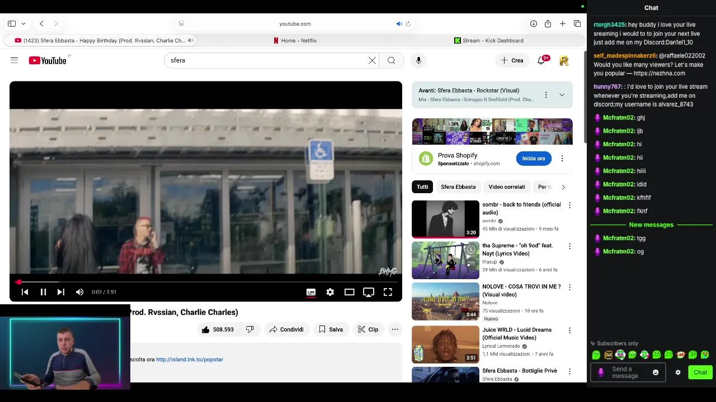Open player settings gear
This screenshot has height=402, width=716.
click(x=330, y=292)
